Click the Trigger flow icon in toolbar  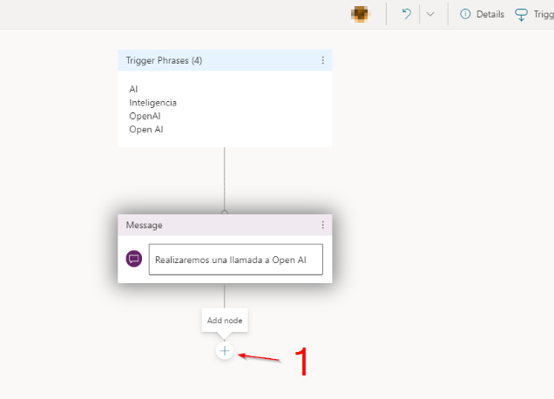point(522,14)
